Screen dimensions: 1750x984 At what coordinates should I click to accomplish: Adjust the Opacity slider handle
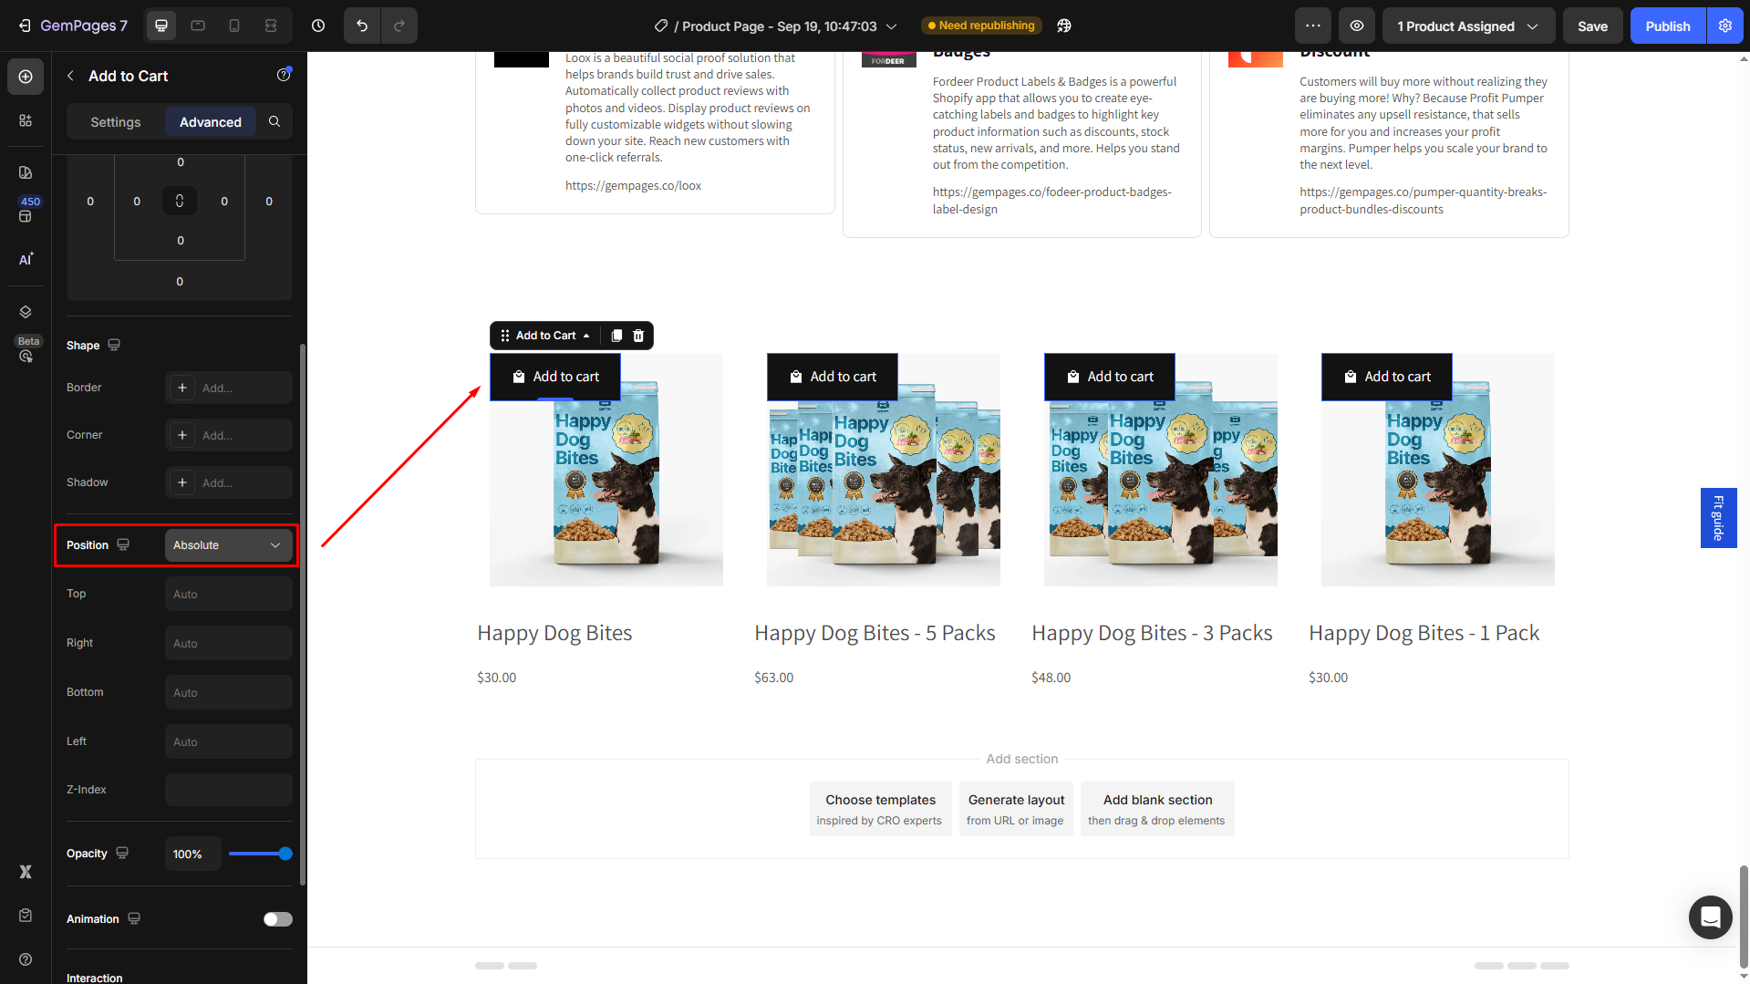285,854
